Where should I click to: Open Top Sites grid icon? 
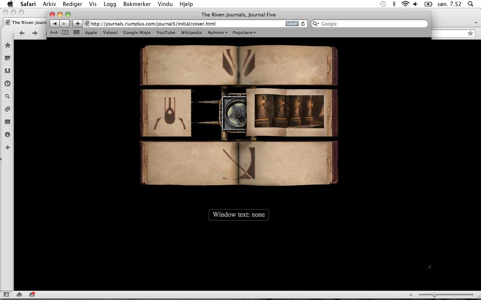76,33
